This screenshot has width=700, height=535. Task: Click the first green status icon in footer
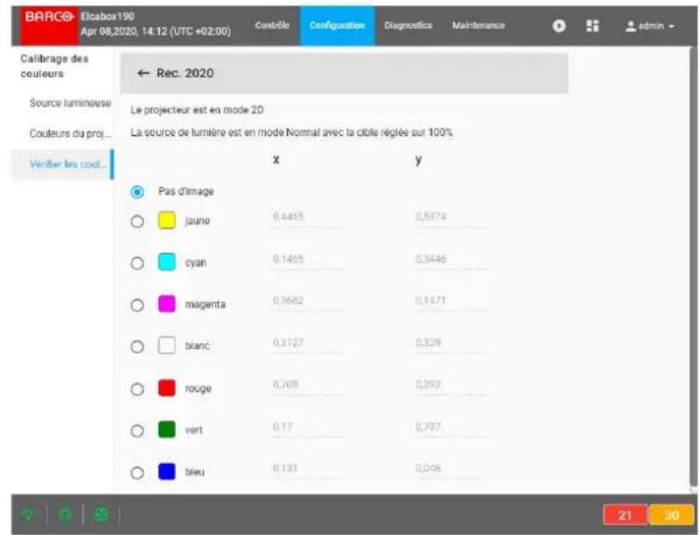click(x=29, y=514)
